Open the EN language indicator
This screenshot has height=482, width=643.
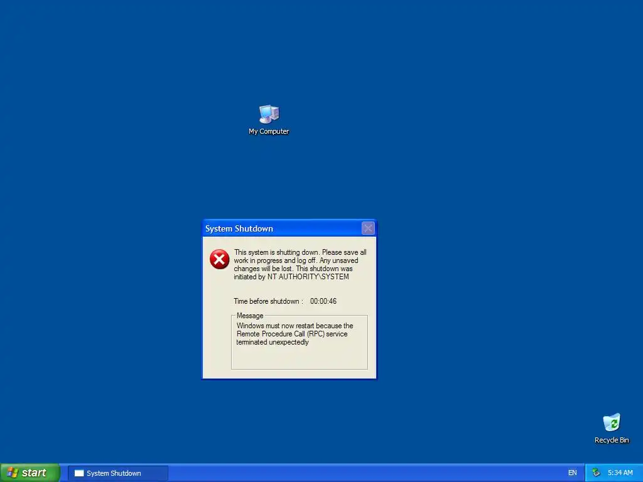[573, 473]
